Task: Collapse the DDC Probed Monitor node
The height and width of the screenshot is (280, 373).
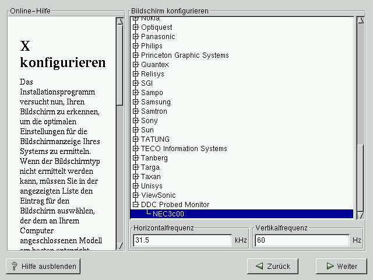Action: point(136,205)
